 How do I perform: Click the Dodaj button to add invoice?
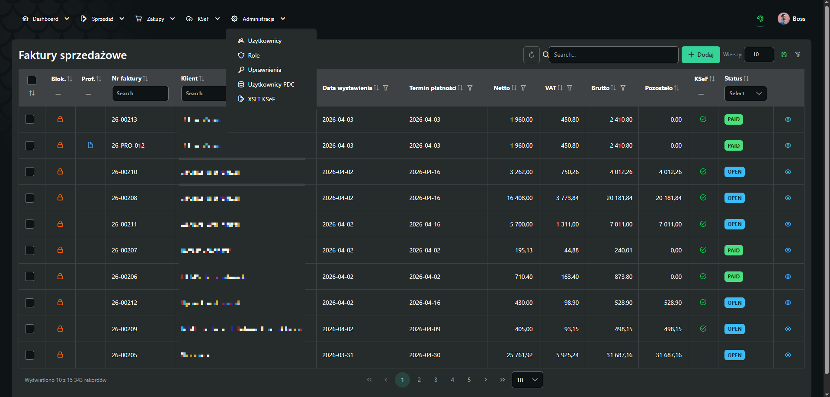[x=700, y=55]
